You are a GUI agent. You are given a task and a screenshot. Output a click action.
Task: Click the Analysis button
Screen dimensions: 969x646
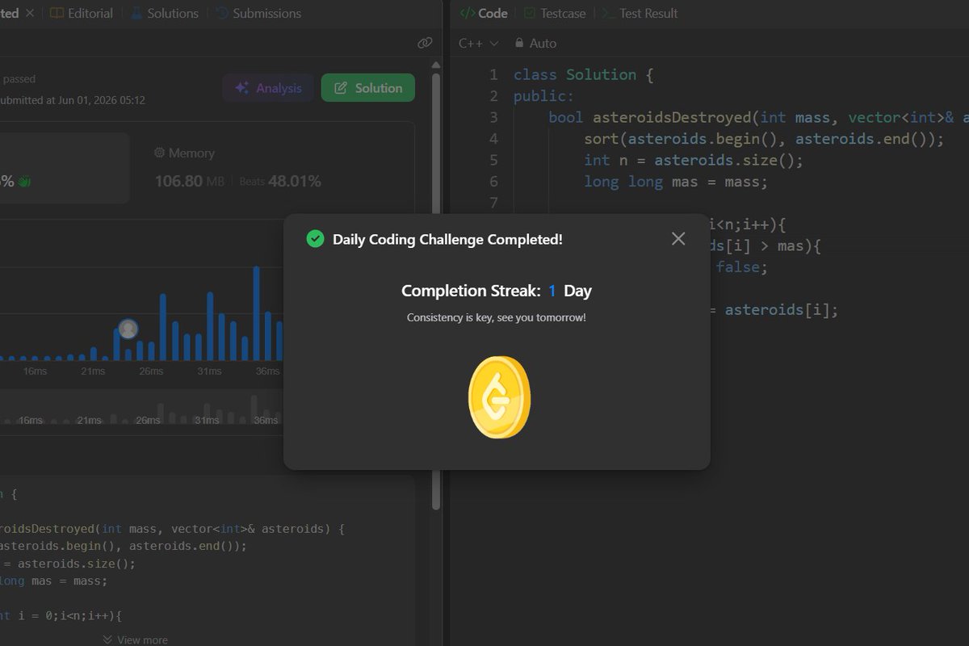(268, 88)
